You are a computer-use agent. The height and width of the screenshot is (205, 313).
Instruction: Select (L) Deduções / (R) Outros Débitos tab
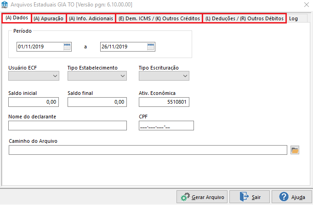click(x=245, y=18)
